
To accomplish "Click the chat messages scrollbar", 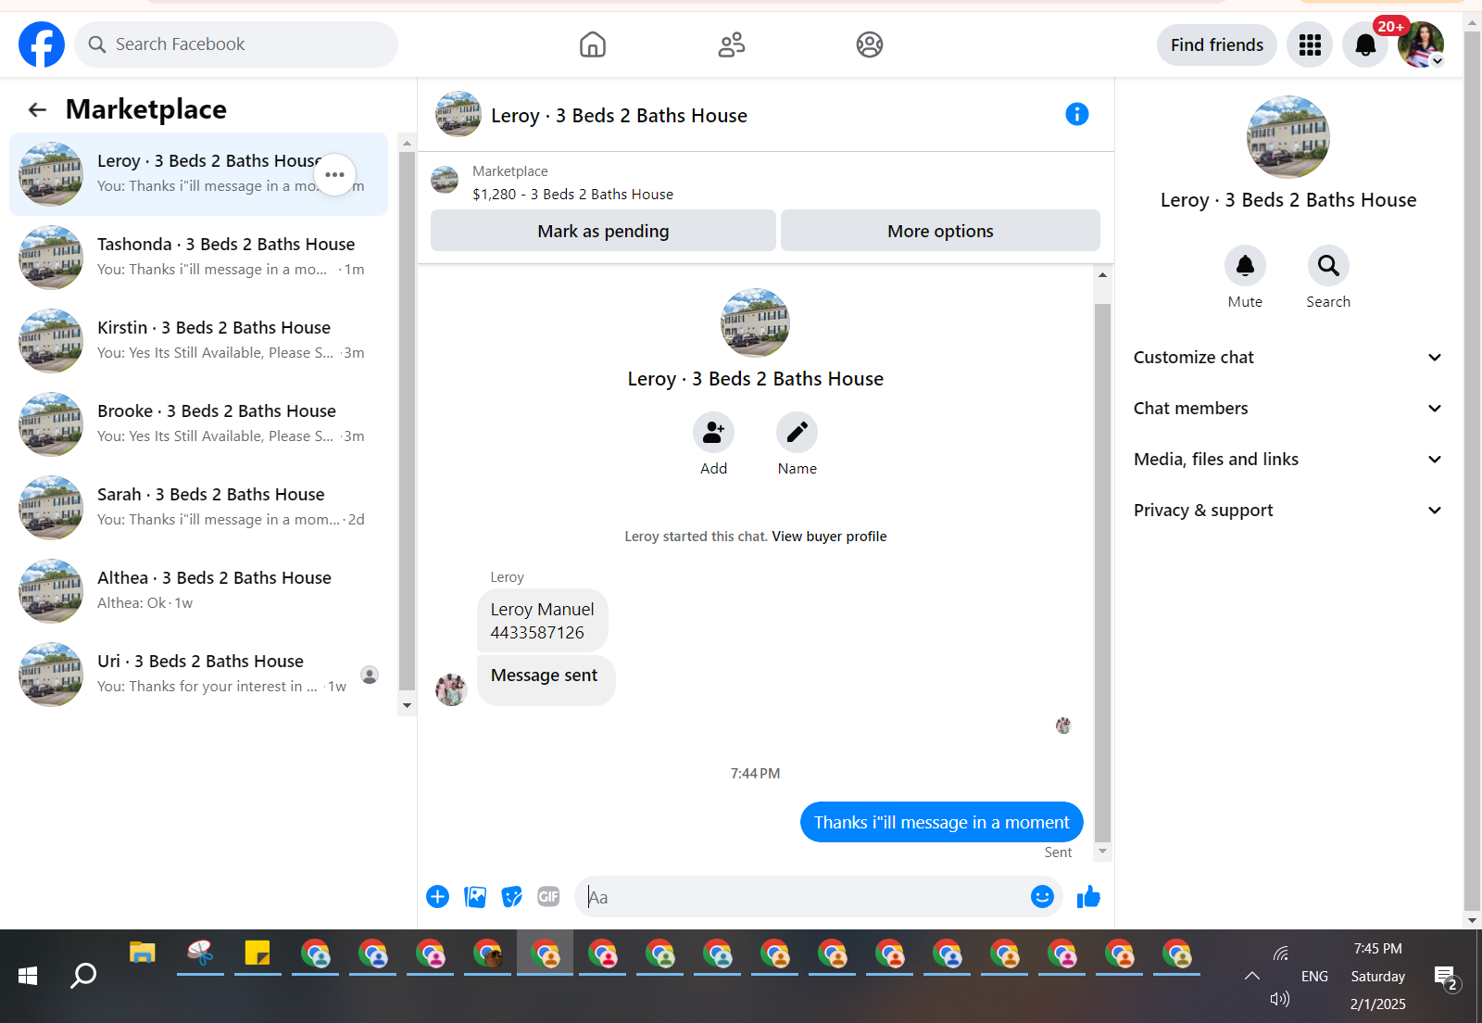I will [1102, 573].
